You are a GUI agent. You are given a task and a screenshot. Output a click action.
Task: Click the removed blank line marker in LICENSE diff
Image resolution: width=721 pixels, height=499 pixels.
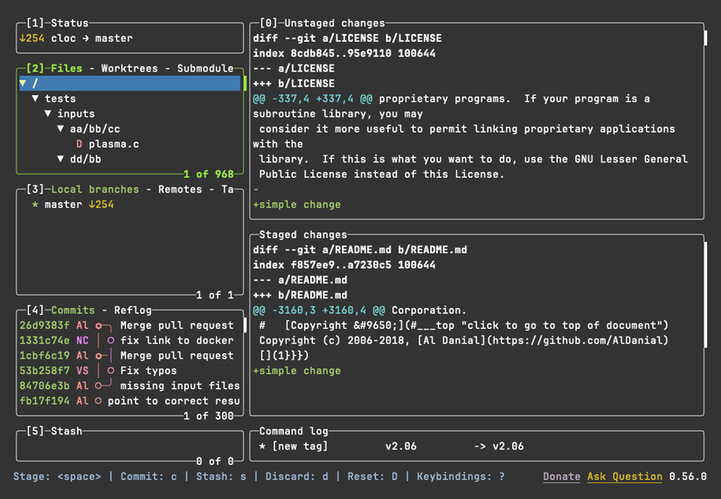pos(256,189)
